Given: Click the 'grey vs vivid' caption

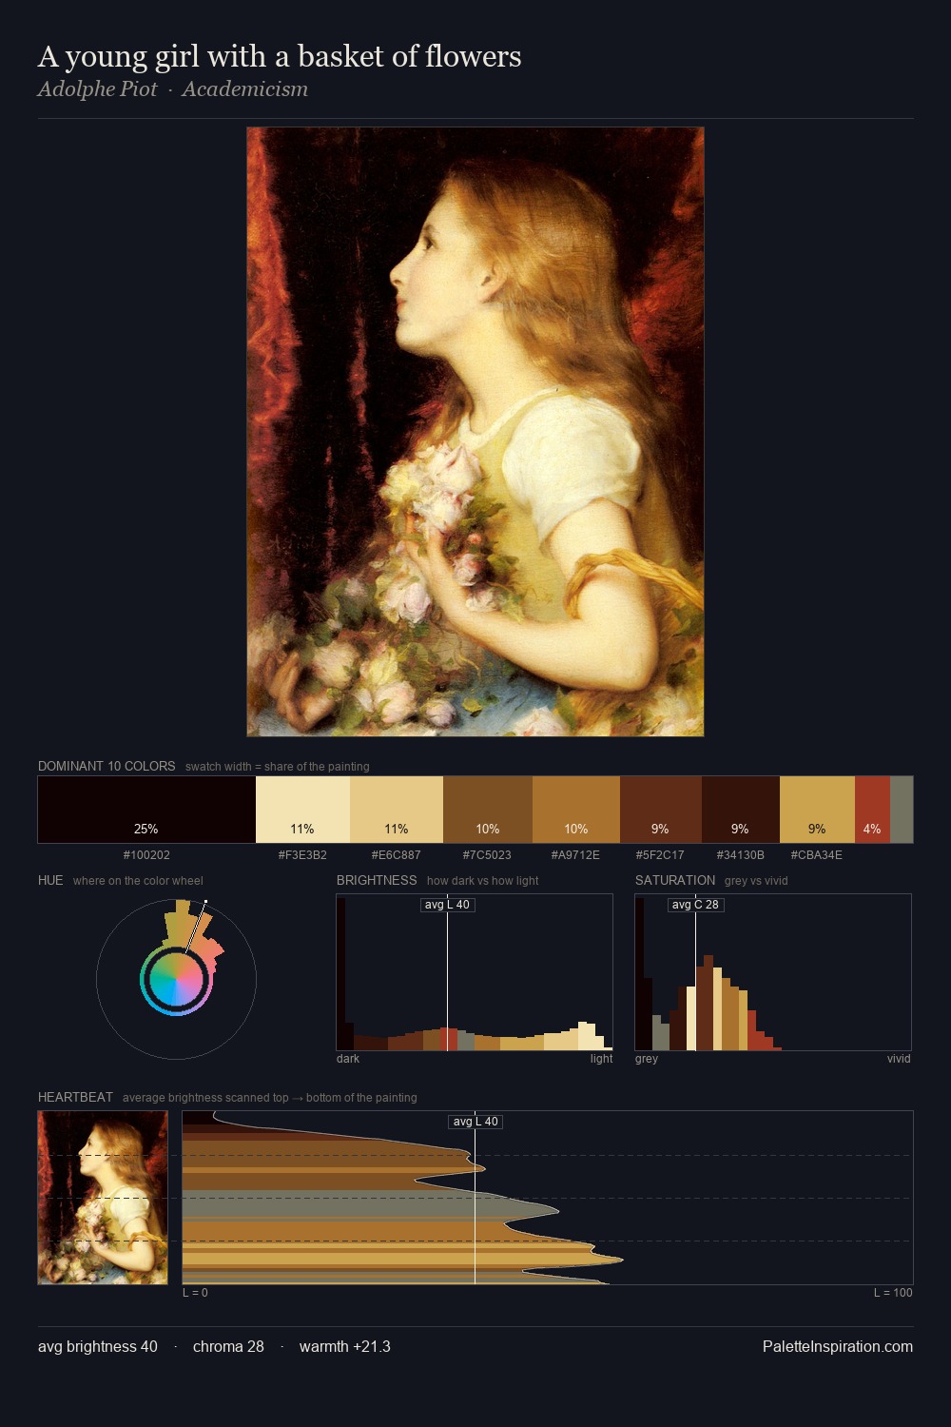Looking at the screenshot, I should pyautogui.click(x=756, y=881).
